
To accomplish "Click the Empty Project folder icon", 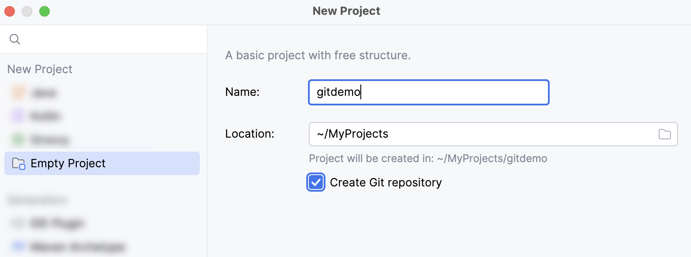I will point(17,163).
